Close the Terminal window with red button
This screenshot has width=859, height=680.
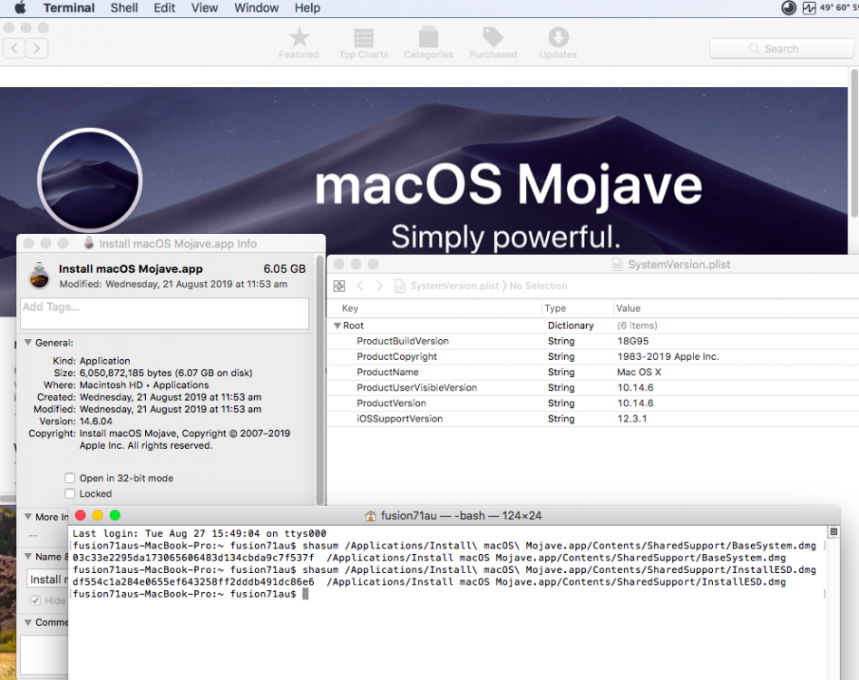(x=81, y=515)
